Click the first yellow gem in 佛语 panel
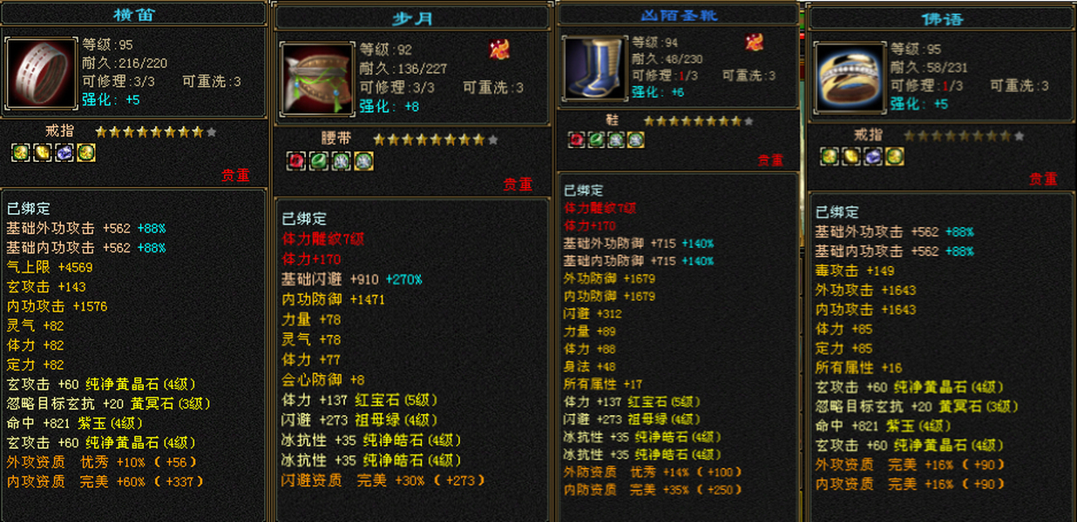This screenshot has width=1077, height=522. pos(829,157)
